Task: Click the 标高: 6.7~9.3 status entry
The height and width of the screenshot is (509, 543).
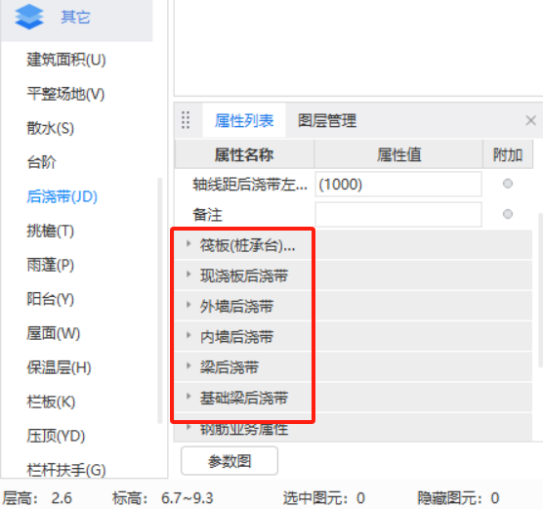Action: click(x=163, y=498)
